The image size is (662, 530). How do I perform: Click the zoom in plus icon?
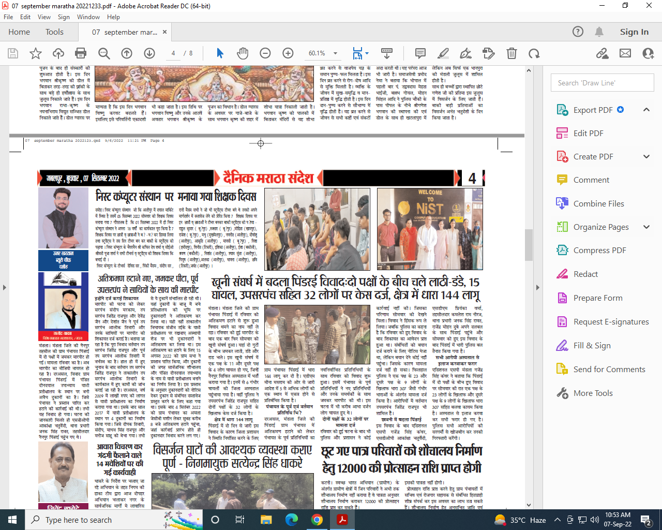point(288,53)
